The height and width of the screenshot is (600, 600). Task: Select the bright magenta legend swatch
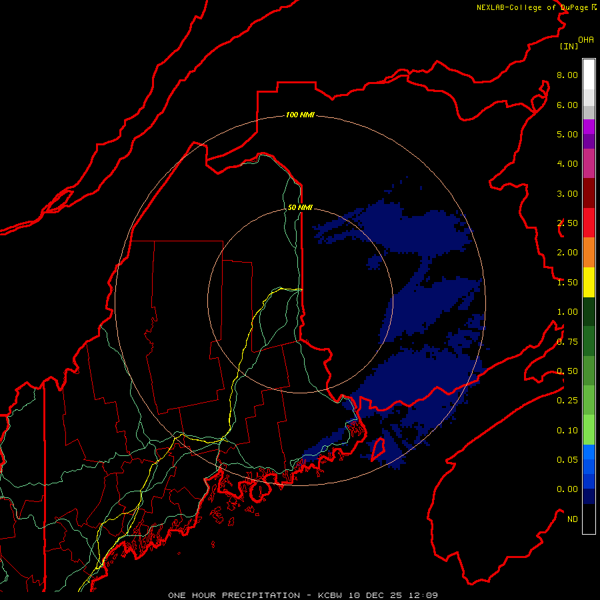tap(589, 127)
